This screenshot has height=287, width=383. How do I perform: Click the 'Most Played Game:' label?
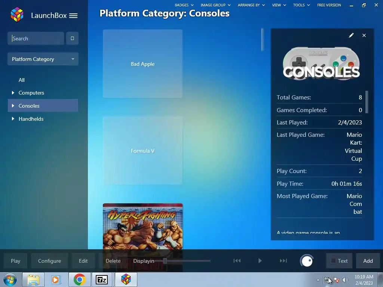click(x=302, y=196)
